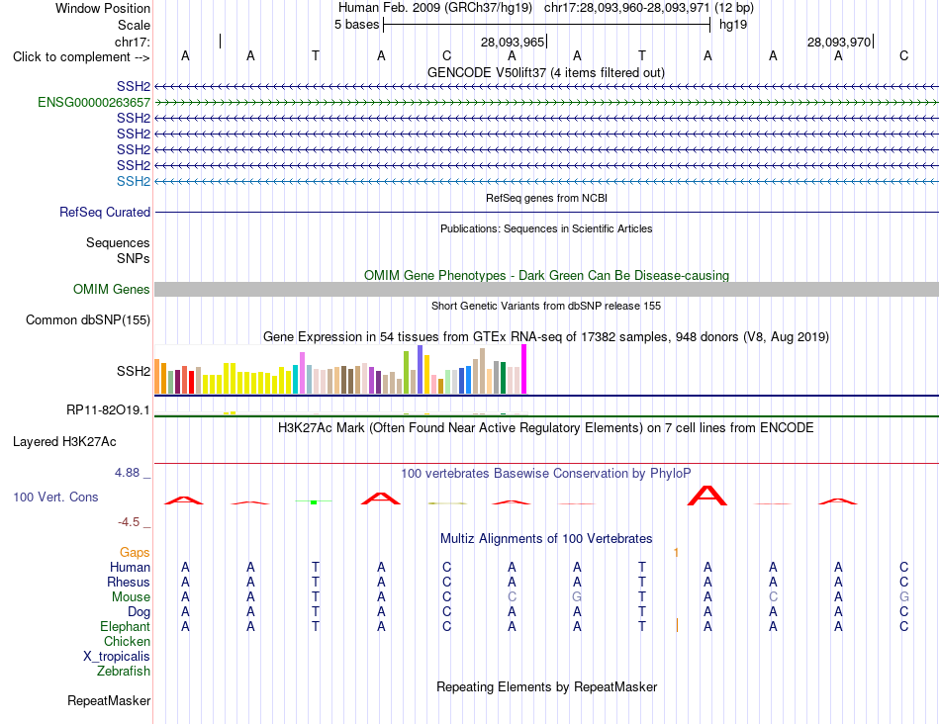Open '100 vertebrates Basewise Conservation by PhyloP' title
Image resolution: width=940 pixels, height=724 pixels.
coord(546,474)
